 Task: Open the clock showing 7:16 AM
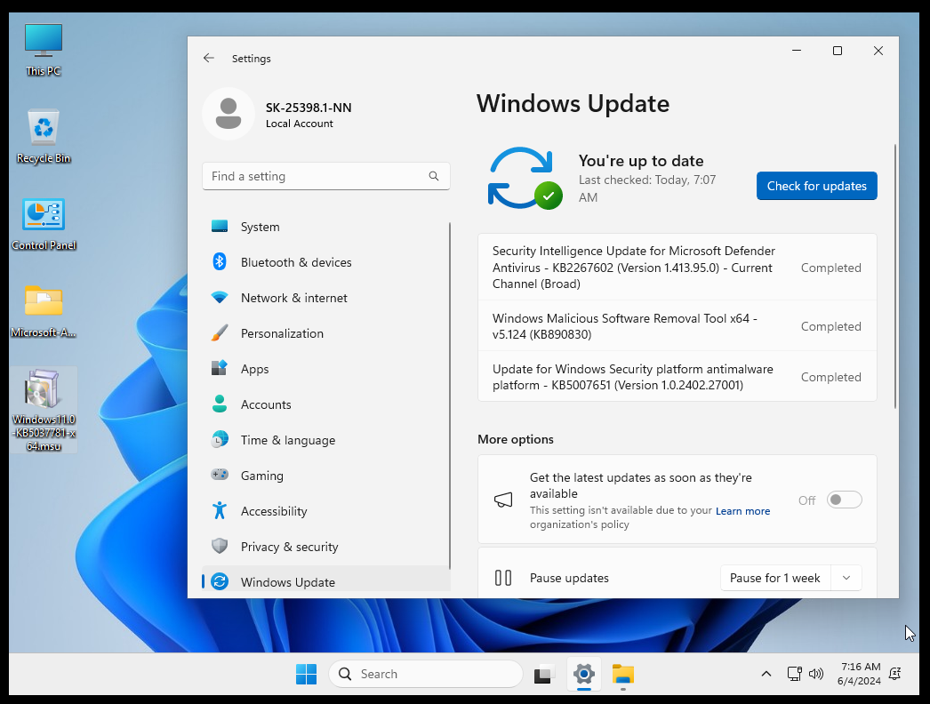point(859,674)
